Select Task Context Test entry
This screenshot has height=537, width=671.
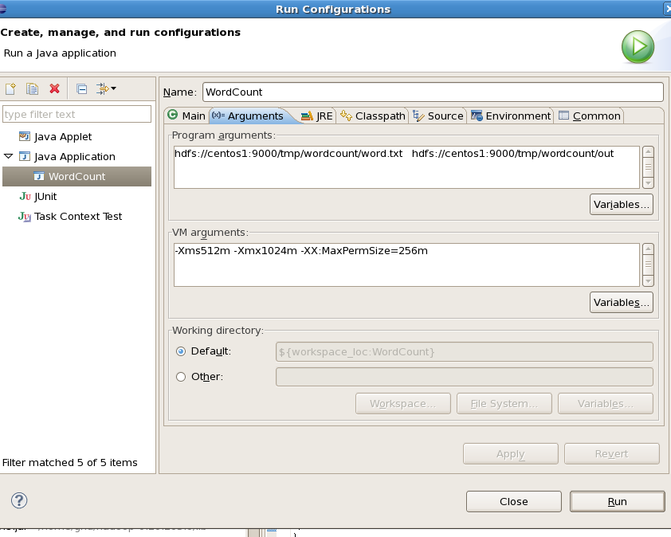click(78, 217)
